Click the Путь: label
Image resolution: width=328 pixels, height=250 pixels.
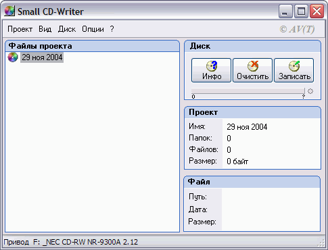(x=197, y=197)
